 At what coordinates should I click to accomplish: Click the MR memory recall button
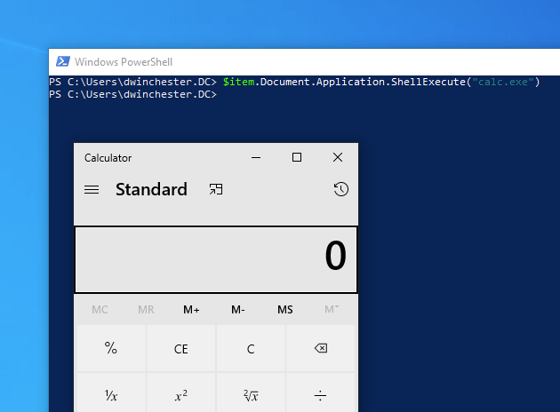(146, 309)
